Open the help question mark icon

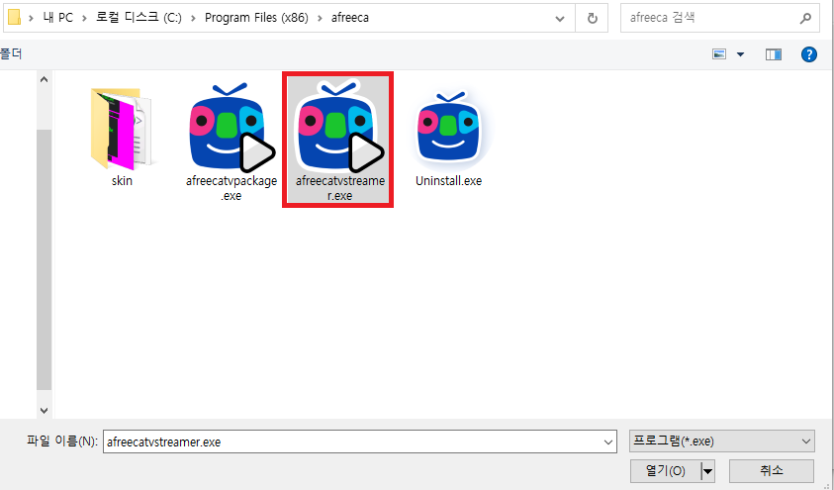pos(809,54)
